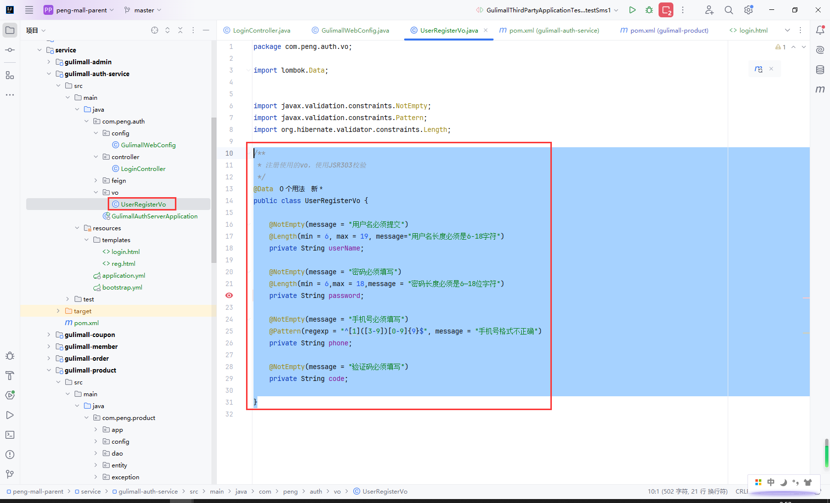Expand the test folder under gulimall-auth-service
The image size is (830, 503).
tap(68, 299)
